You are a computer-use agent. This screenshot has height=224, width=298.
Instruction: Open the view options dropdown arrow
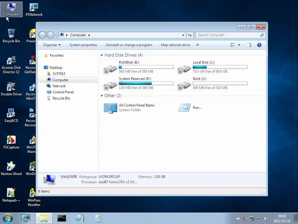coord(239,45)
